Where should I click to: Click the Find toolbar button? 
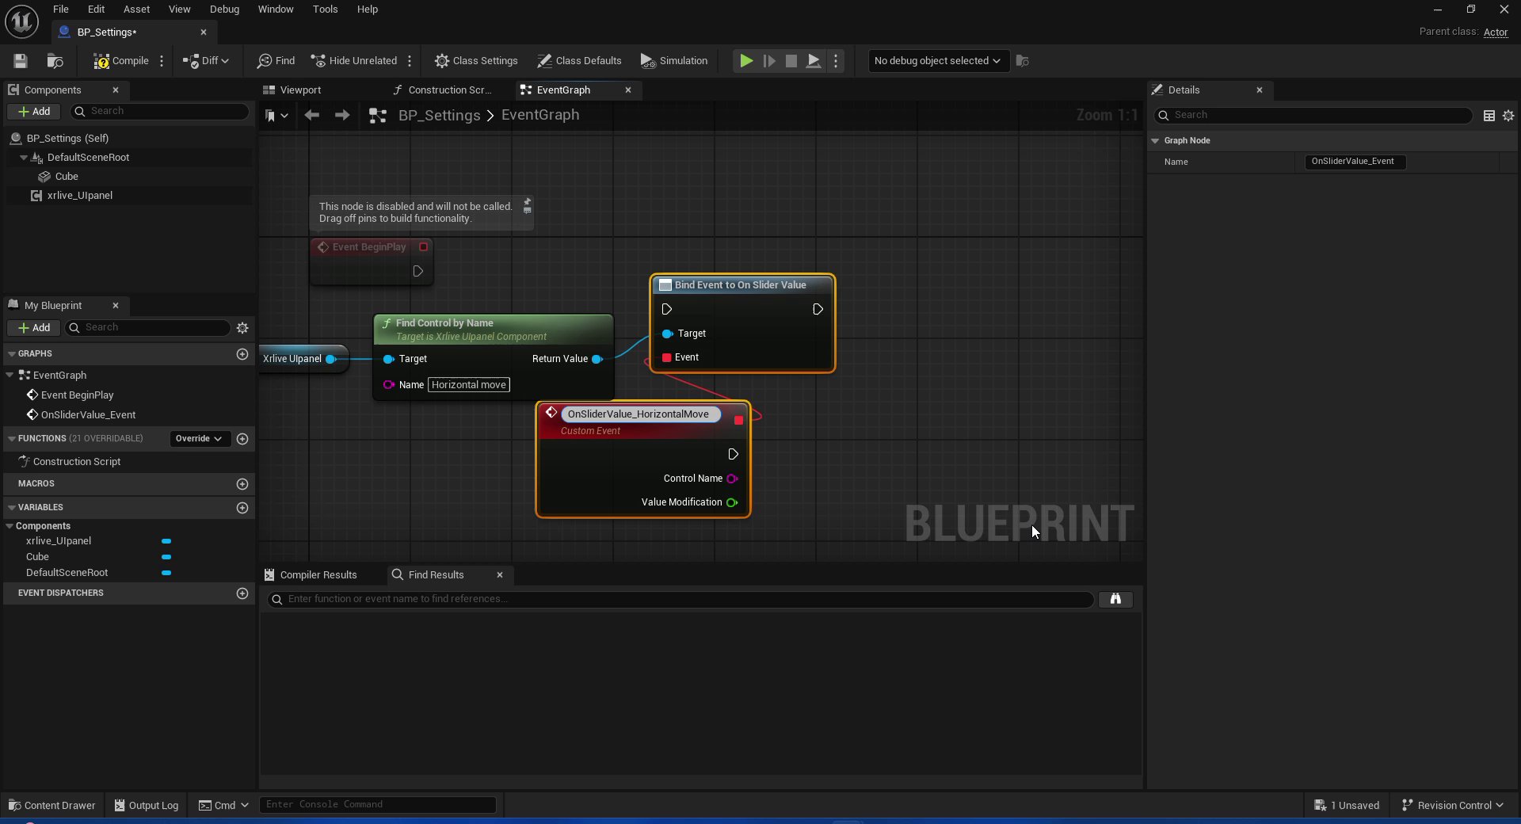pos(276,61)
